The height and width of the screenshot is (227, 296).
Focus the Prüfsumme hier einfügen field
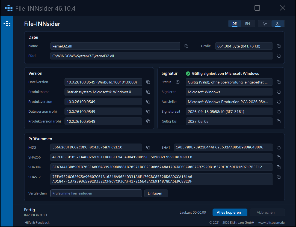point(96,193)
